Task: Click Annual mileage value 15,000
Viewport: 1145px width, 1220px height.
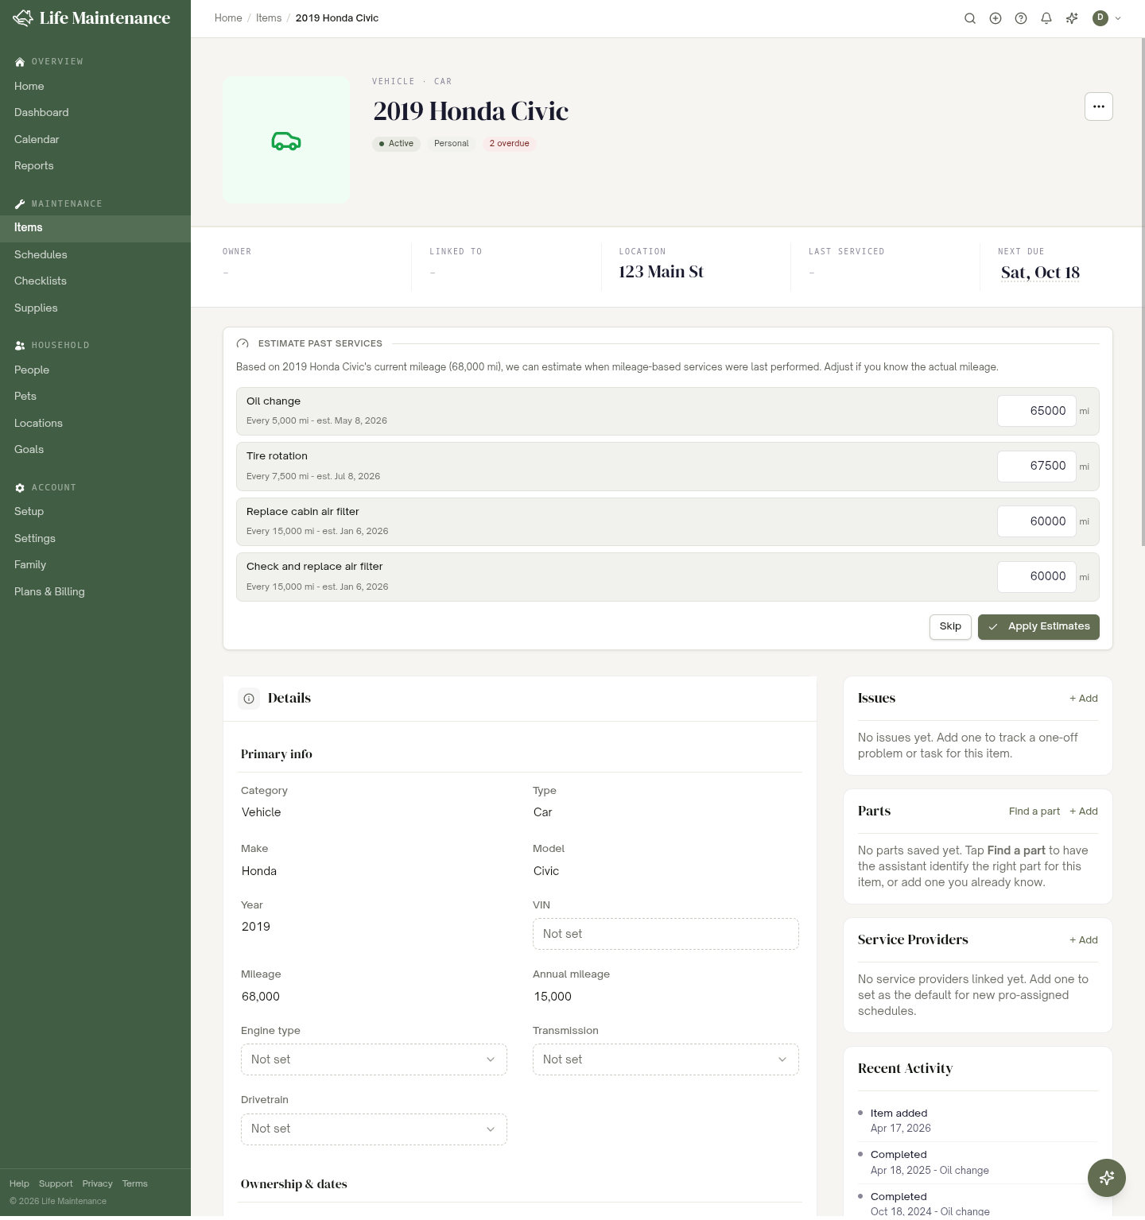Action: click(553, 997)
